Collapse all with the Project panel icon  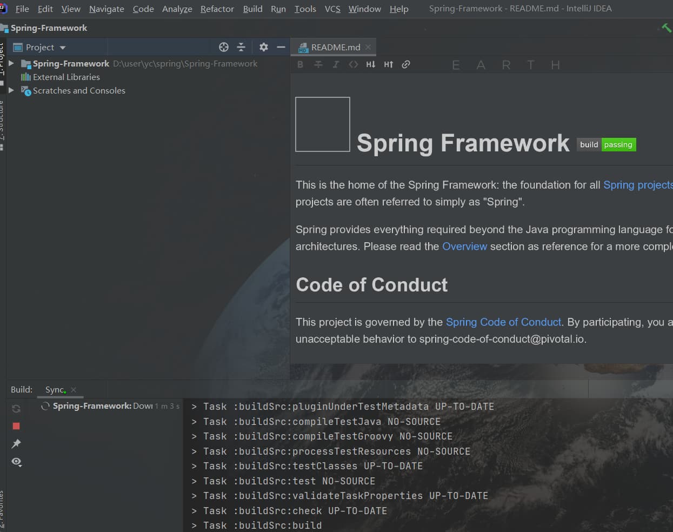coord(241,47)
